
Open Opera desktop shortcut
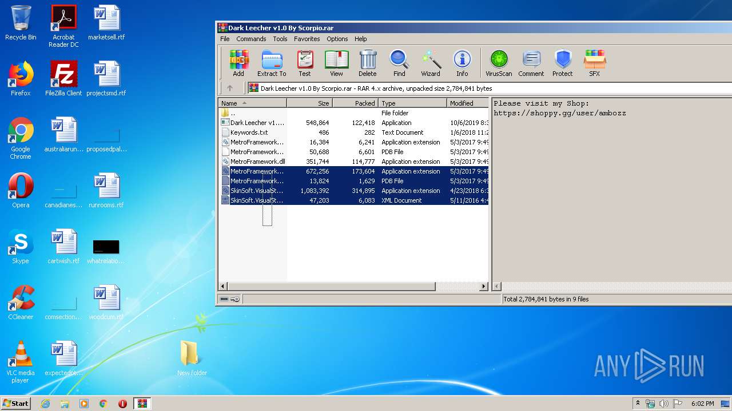tap(21, 191)
